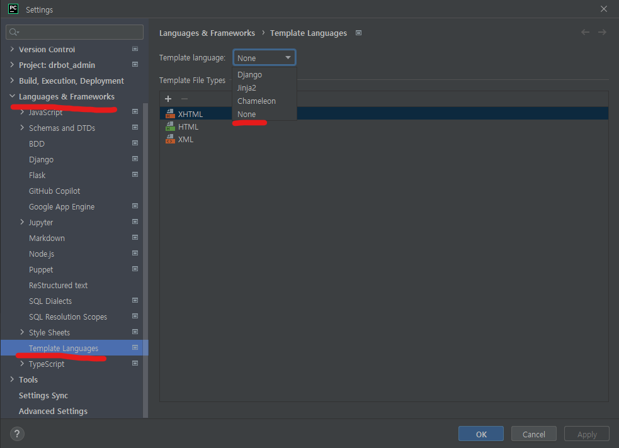This screenshot has height=448, width=619.
Task: Click the Apply button
Action: click(x=587, y=434)
